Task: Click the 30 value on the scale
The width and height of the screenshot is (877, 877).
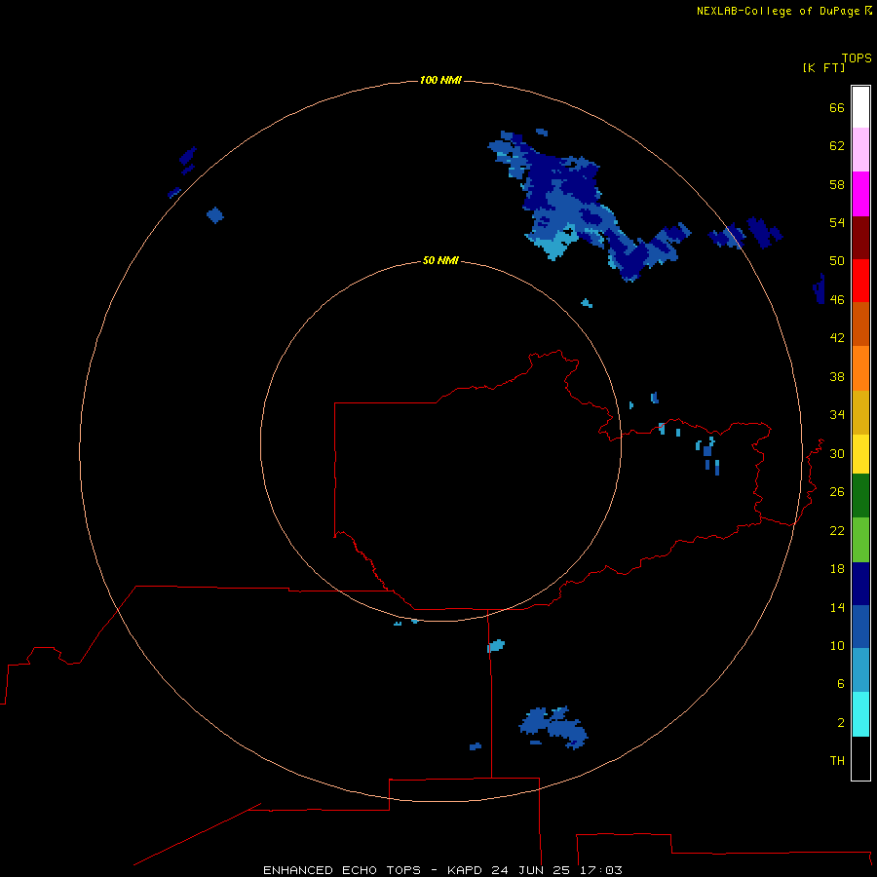Action: (x=837, y=453)
